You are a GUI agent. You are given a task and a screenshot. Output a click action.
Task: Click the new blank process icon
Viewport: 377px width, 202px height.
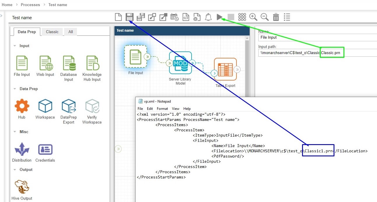tap(118, 17)
